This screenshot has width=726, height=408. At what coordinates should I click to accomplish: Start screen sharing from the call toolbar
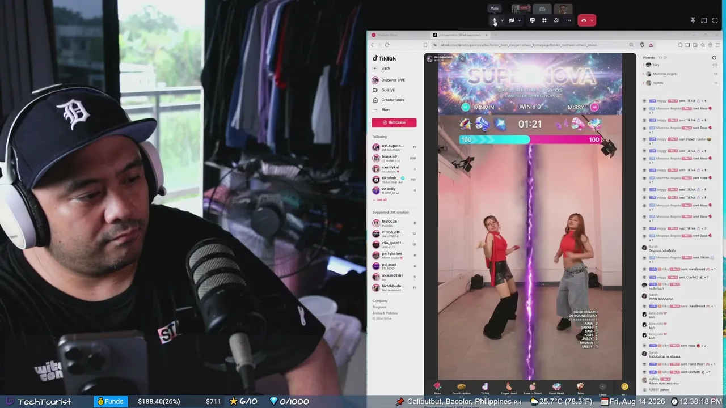(532, 20)
